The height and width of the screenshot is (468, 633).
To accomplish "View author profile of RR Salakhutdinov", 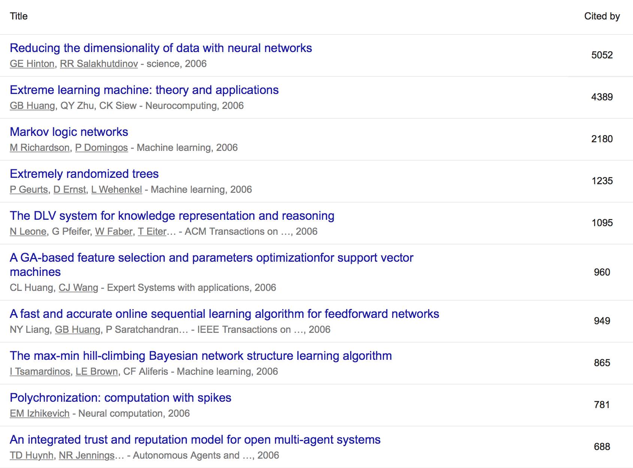I will 99,64.
